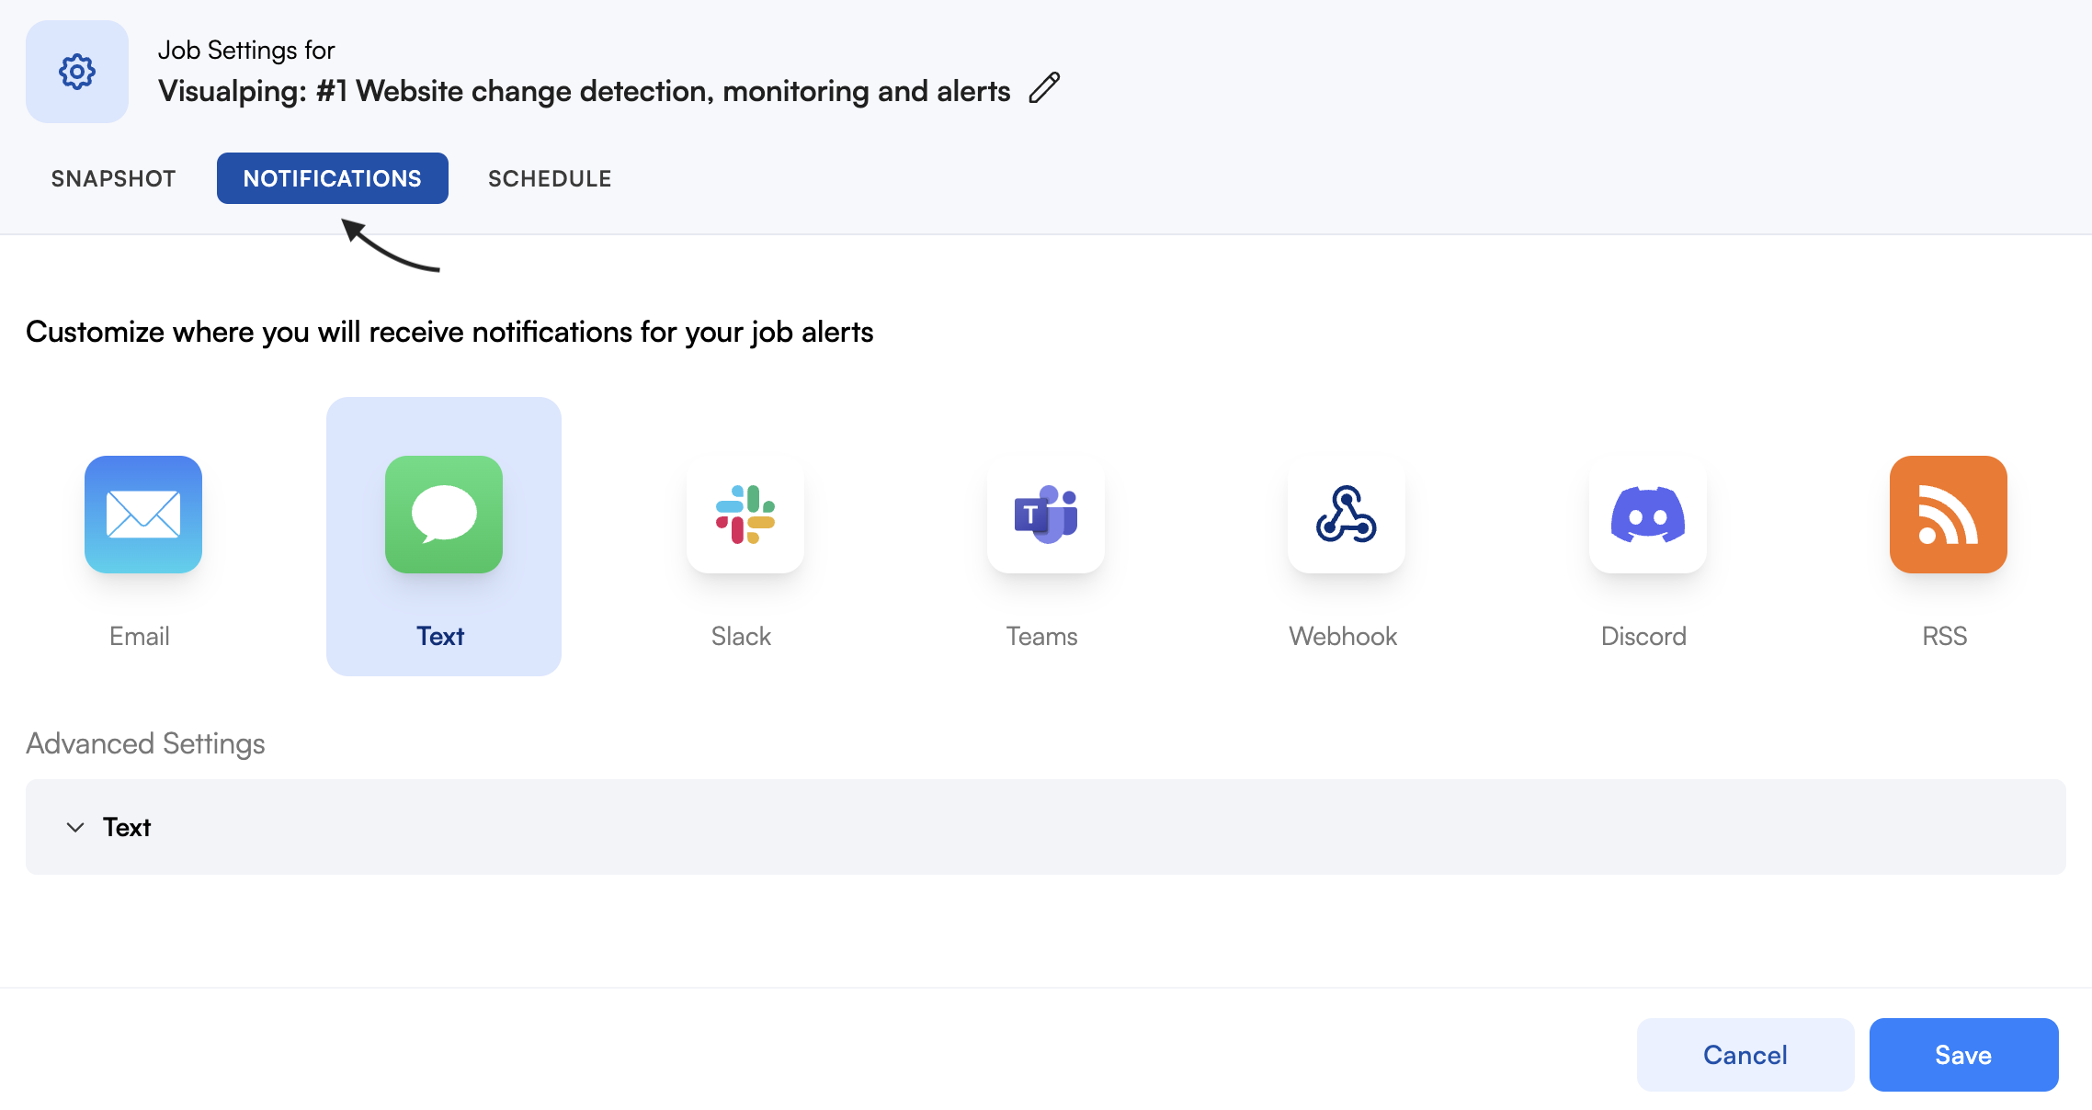Click the RSS label text
The image size is (2092, 1110).
[x=1945, y=636]
